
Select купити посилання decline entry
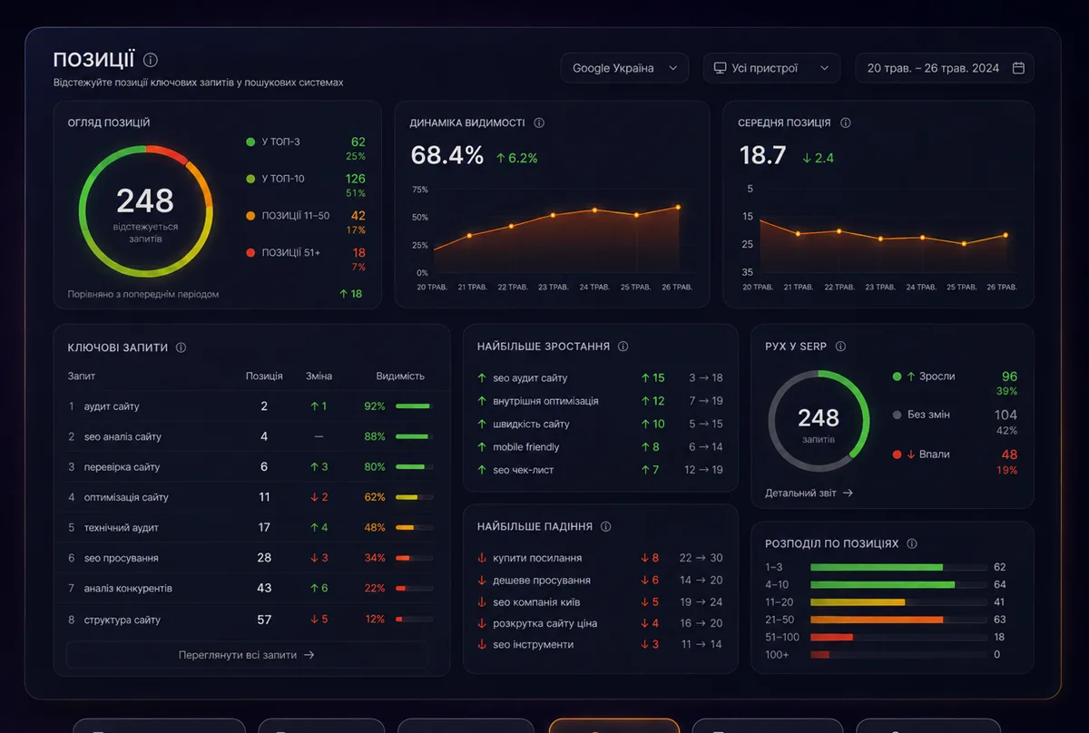(600, 558)
